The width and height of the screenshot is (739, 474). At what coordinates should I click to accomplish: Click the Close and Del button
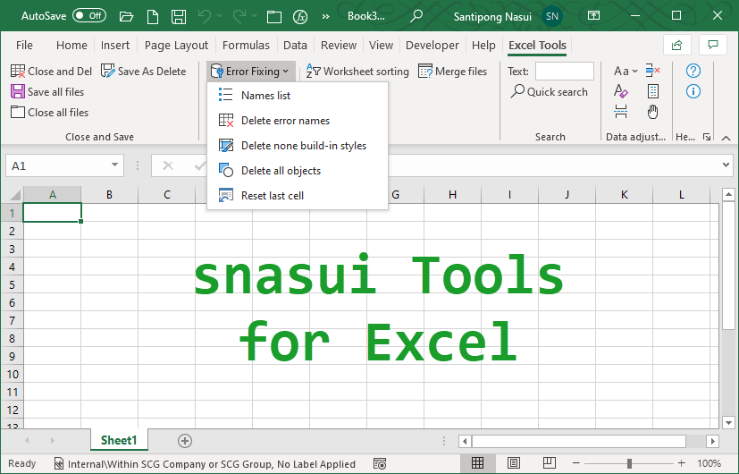click(x=51, y=72)
